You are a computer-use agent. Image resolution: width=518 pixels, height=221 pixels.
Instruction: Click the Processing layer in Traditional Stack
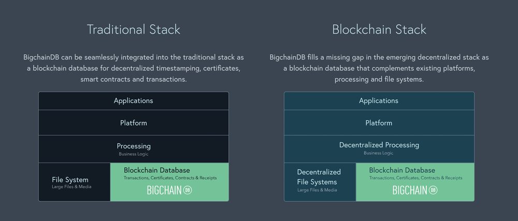tap(134, 146)
